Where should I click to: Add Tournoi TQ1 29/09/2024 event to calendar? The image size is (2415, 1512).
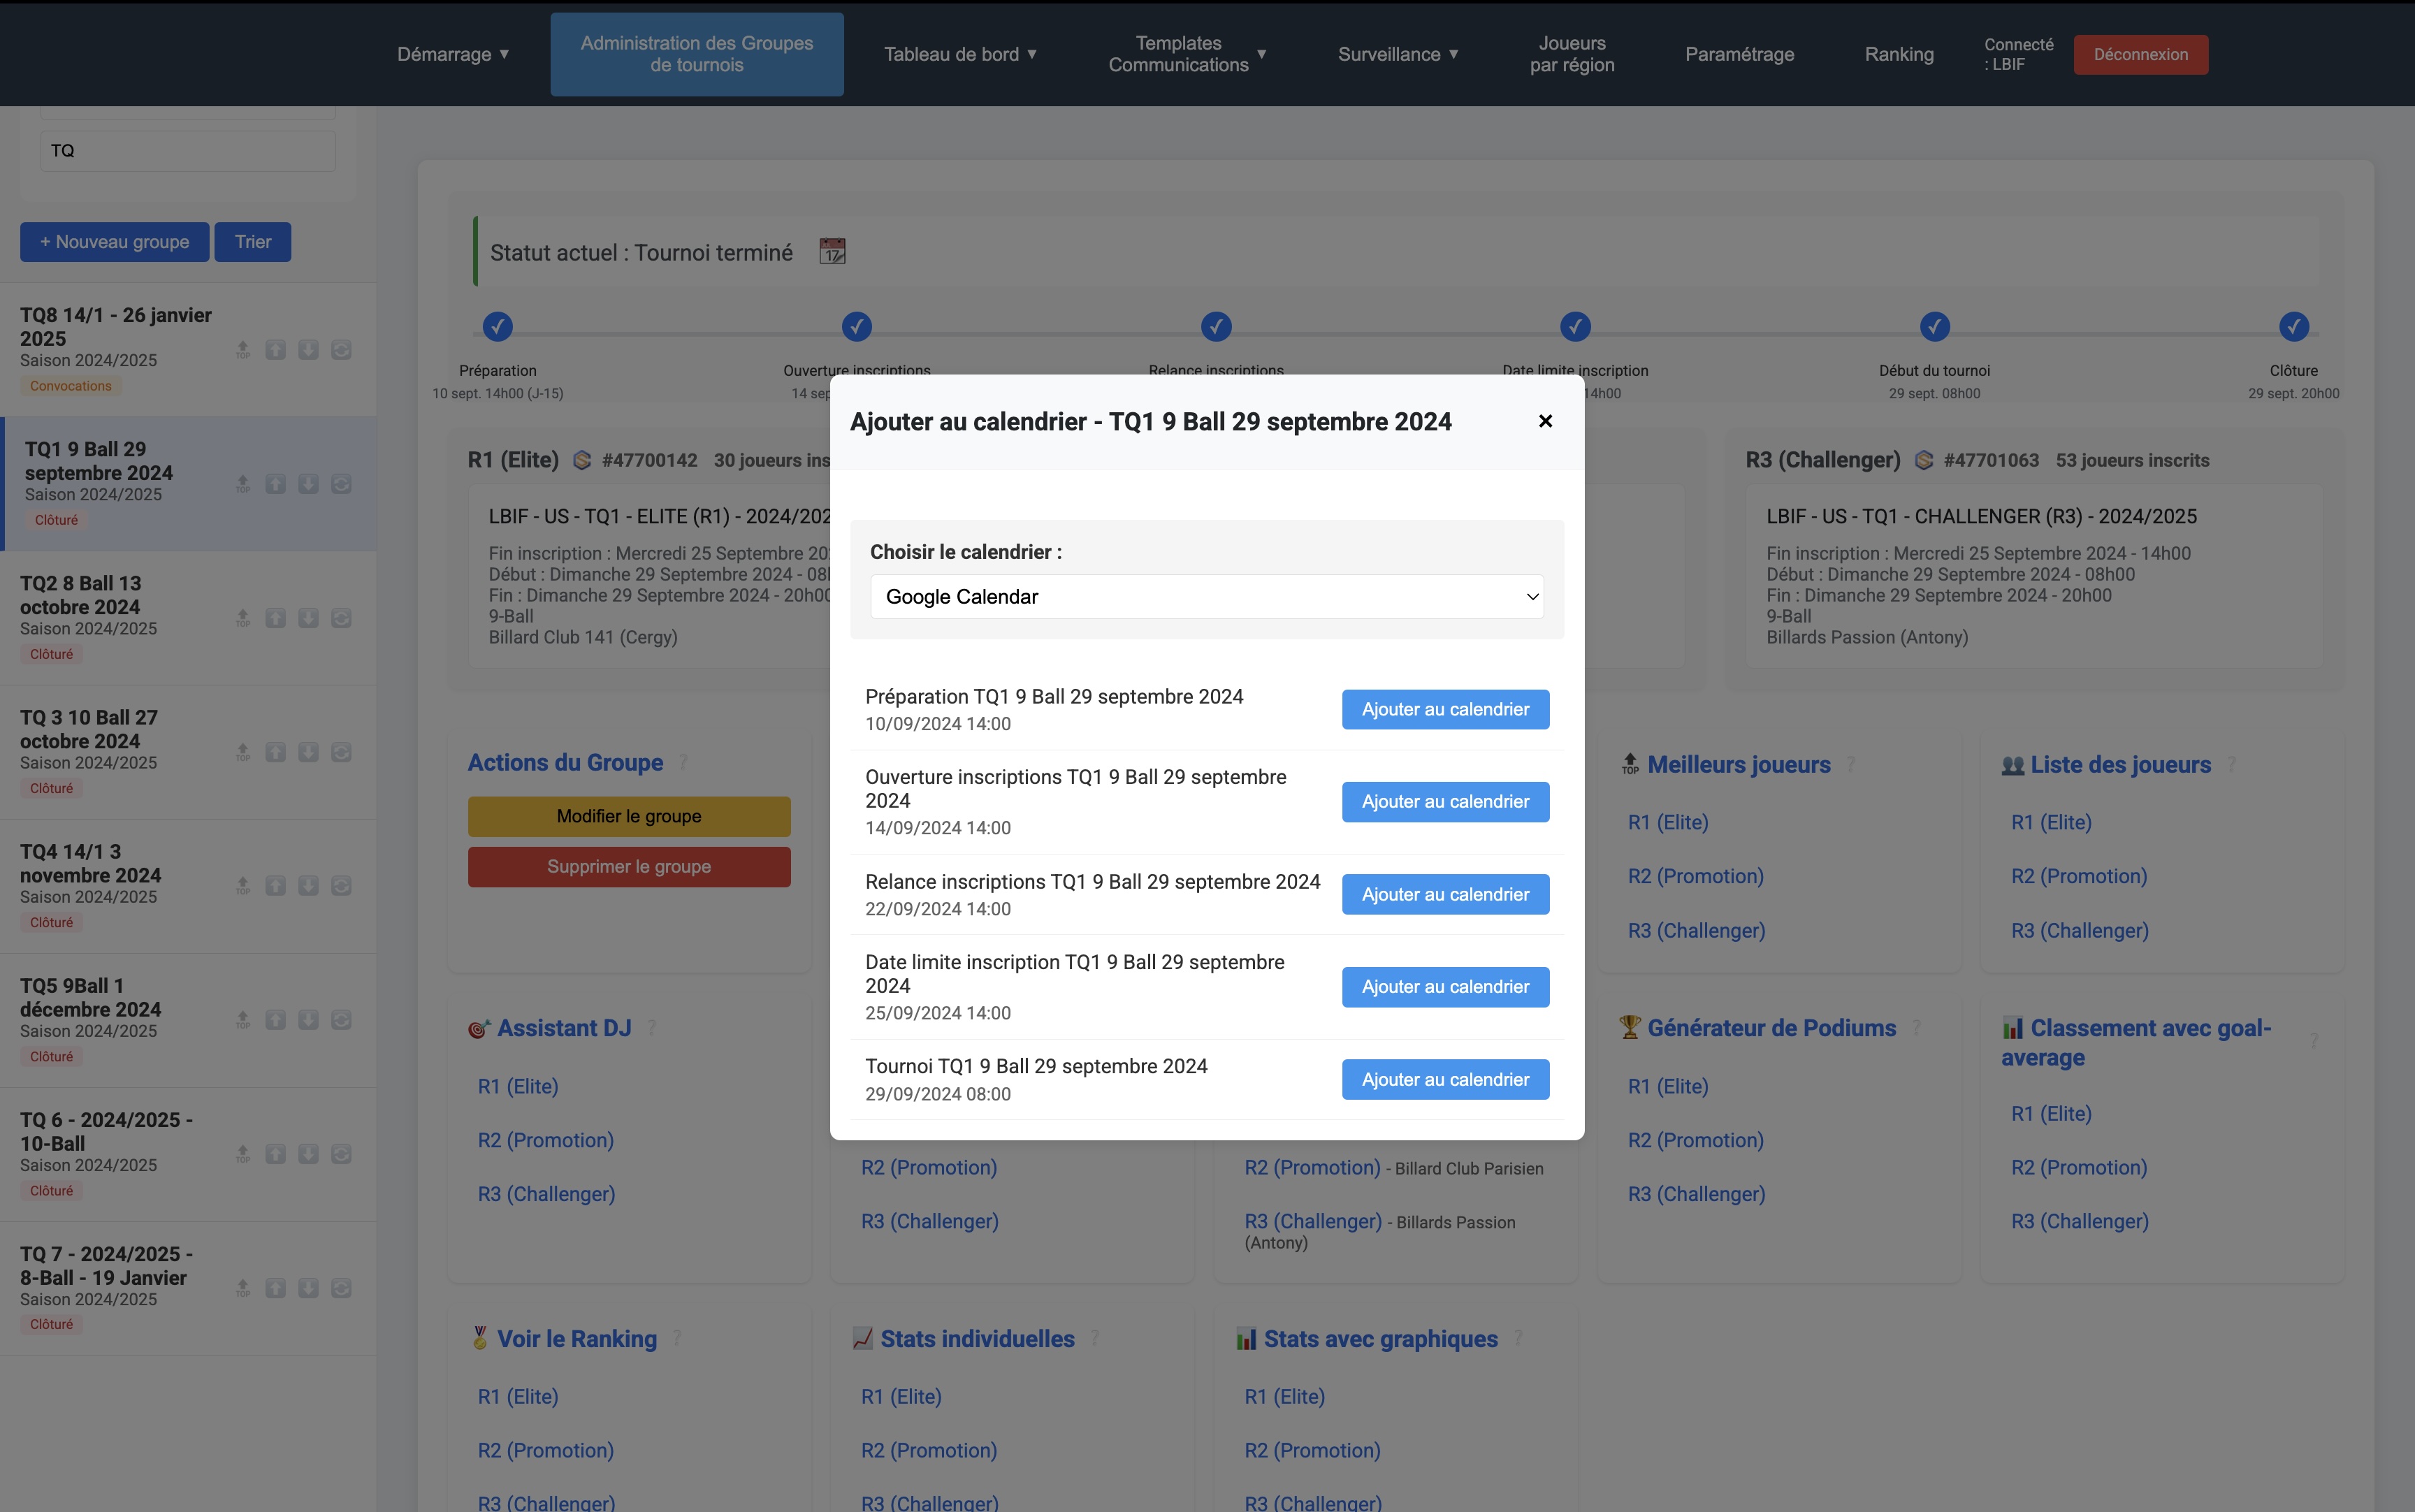(x=1445, y=1079)
